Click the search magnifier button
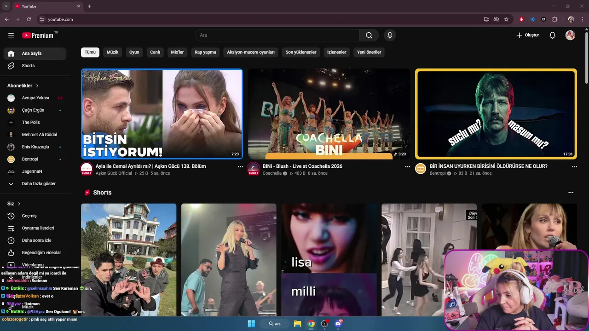 (x=369, y=35)
